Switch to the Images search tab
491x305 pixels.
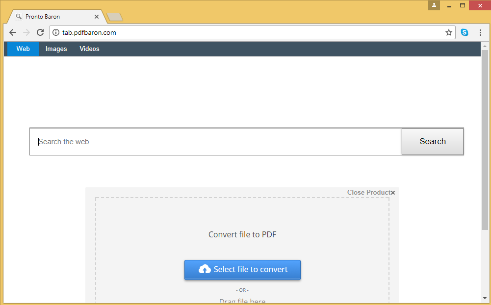pos(56,49)
